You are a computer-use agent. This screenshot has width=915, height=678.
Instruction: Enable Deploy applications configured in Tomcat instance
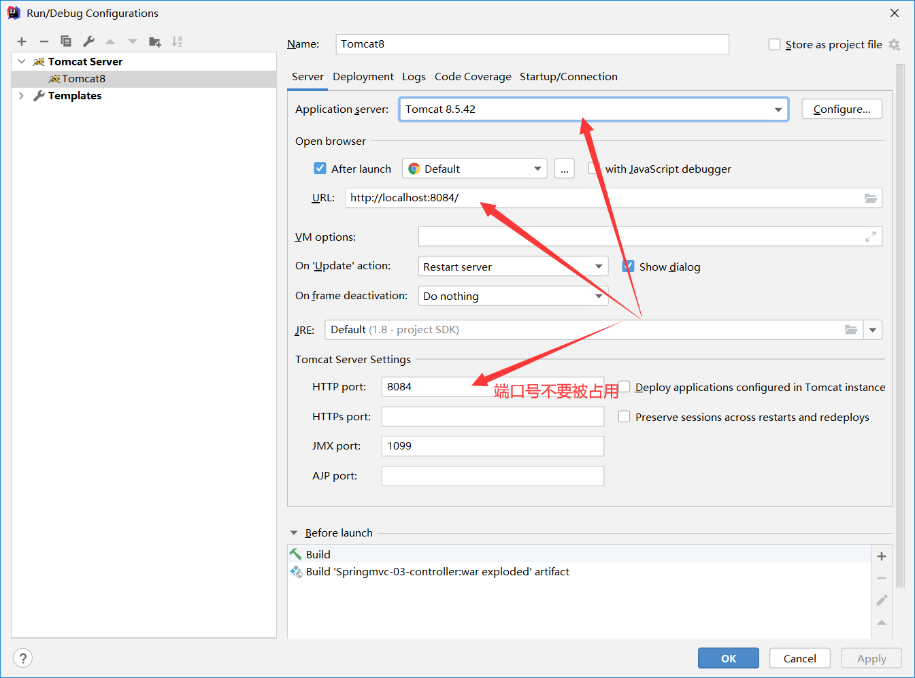click(624, 386)
